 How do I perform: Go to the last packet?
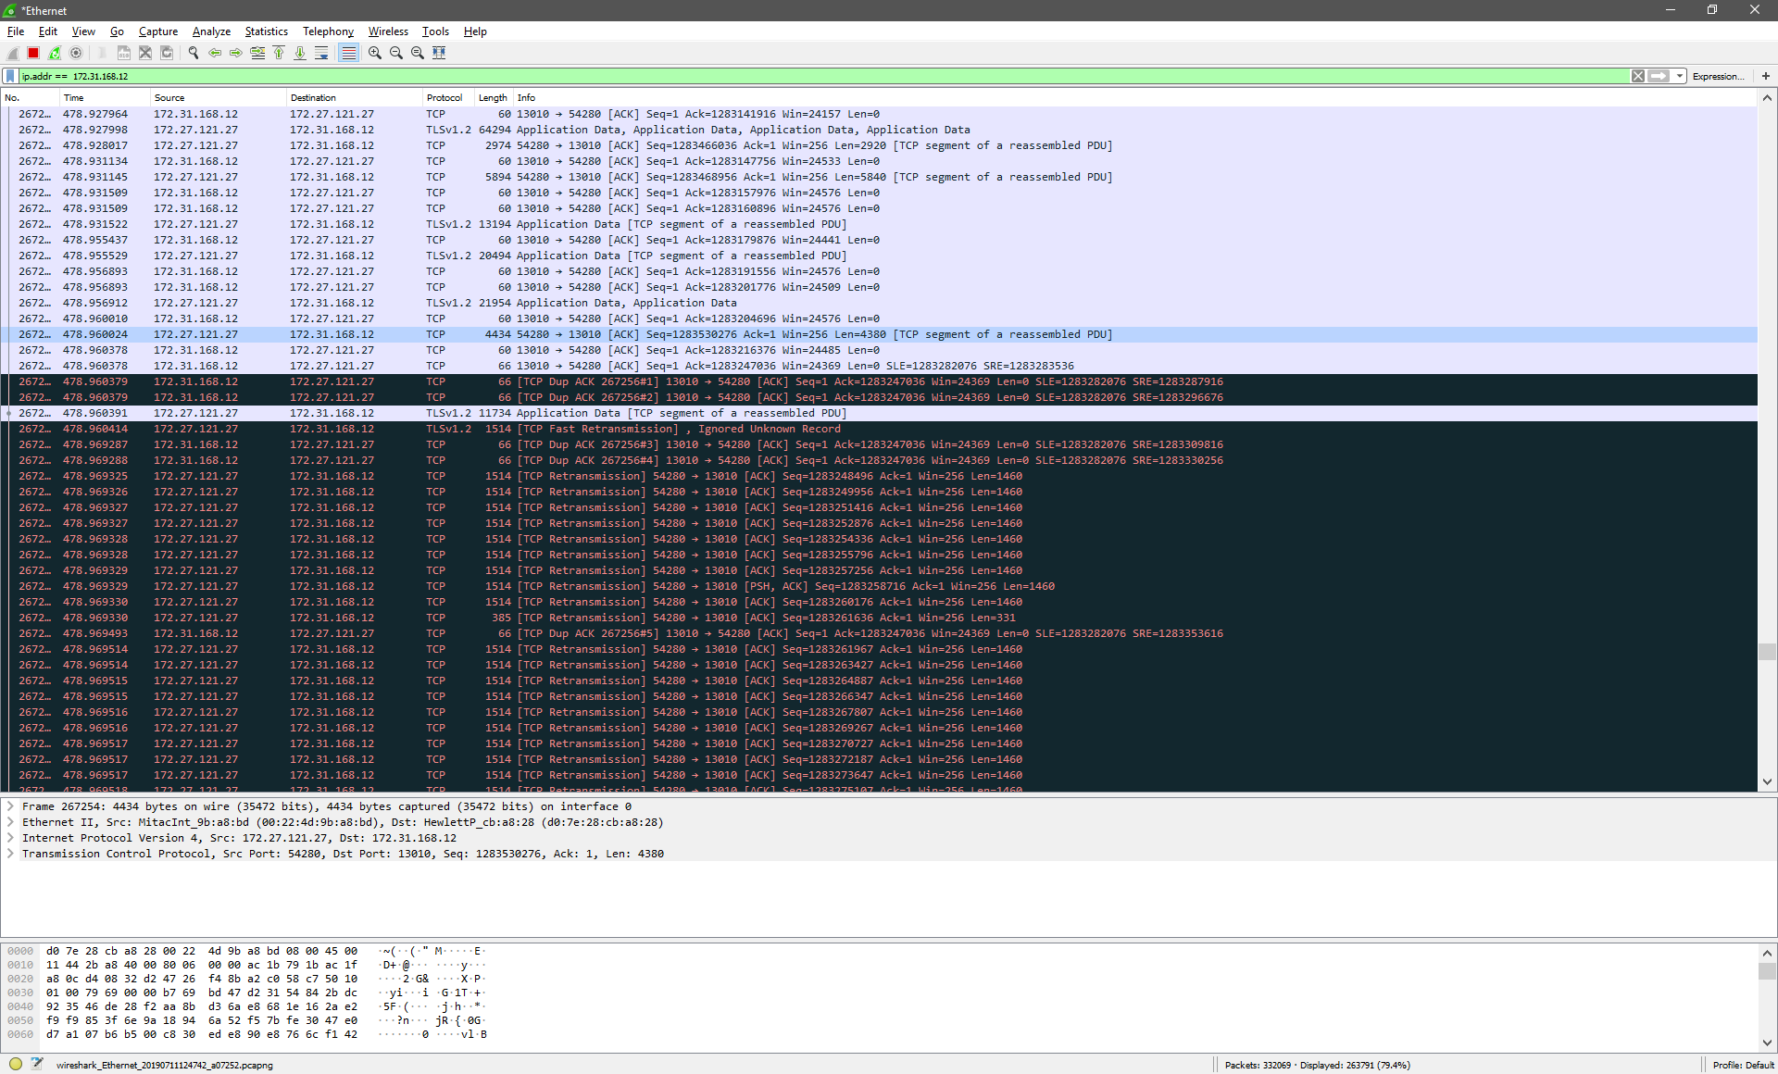click(x=300, y=53)
